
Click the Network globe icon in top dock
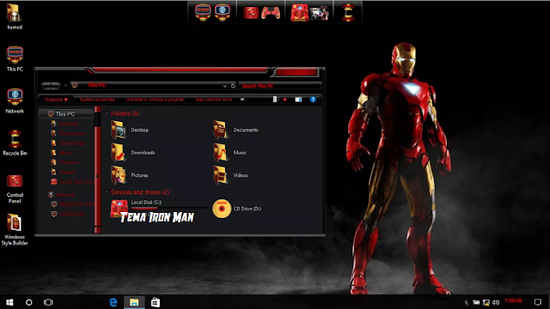click(x=223, y=13)
